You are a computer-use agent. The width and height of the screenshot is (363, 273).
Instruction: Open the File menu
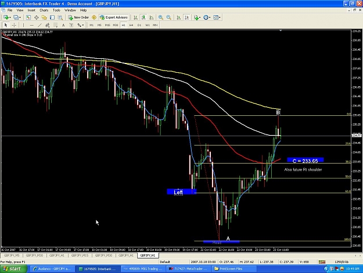10,10
